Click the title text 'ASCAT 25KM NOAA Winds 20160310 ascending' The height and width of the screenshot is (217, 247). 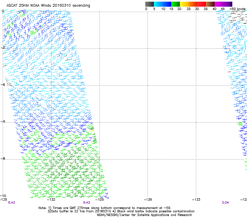tap(48, 5)
